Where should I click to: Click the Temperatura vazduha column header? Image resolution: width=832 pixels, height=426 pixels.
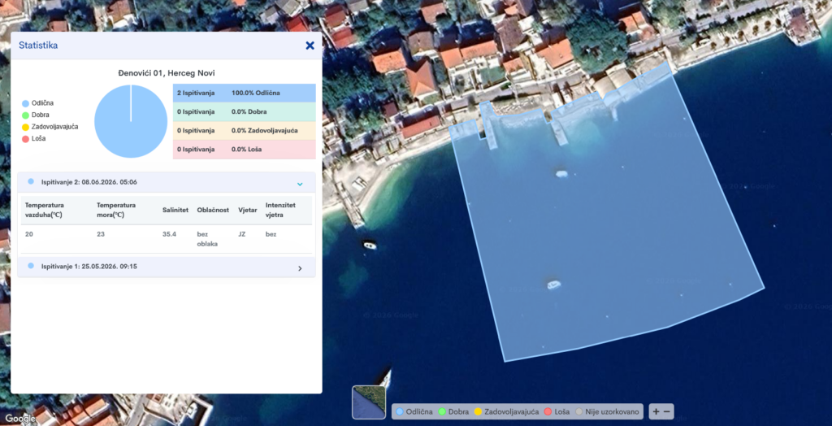click(45, 210)
